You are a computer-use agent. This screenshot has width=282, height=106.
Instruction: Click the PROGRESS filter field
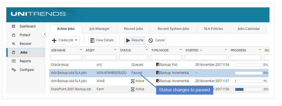pos(245,57)
